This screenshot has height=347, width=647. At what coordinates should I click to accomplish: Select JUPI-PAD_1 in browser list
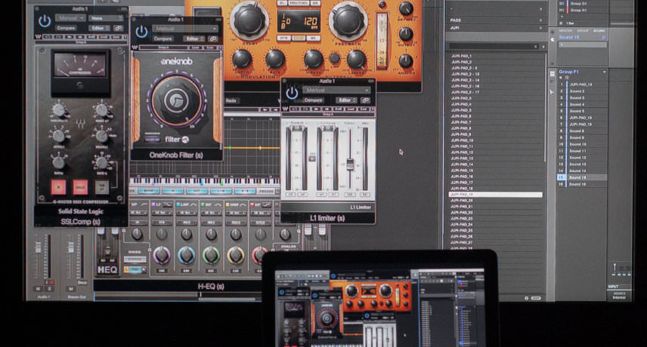click(x=461, y=56)
